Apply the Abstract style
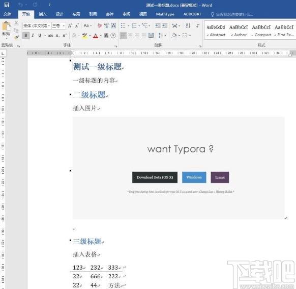 [x=216, y=31]
